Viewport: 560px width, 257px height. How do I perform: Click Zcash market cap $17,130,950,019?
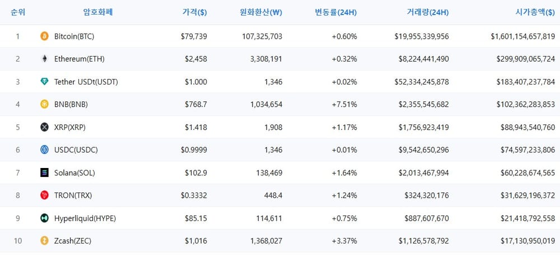click(x=528, y=241)
